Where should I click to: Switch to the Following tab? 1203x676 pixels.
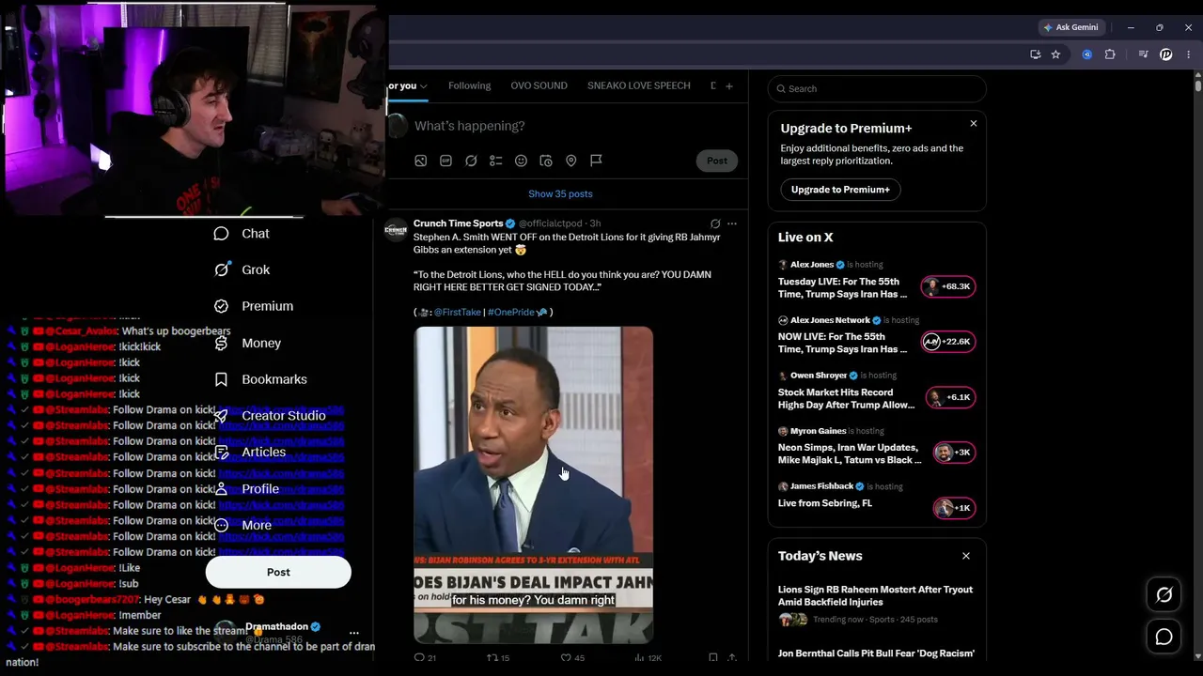tap(470, 86)
